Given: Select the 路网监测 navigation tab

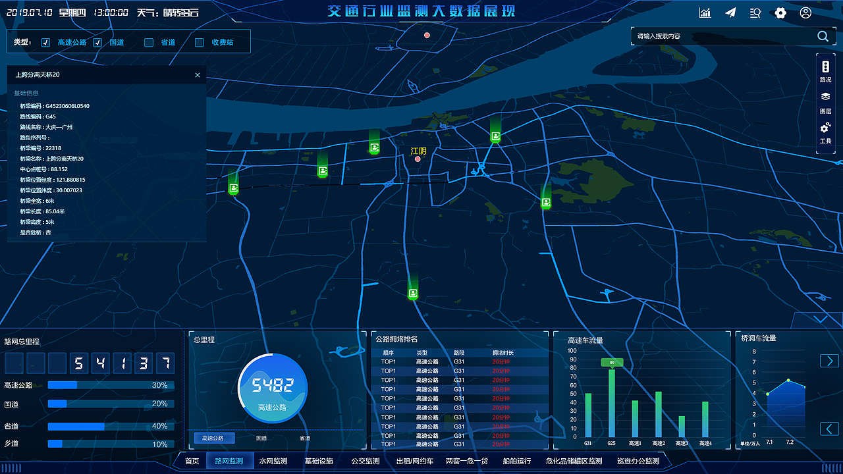Looking at the screenshot, I should coord(229,461).
